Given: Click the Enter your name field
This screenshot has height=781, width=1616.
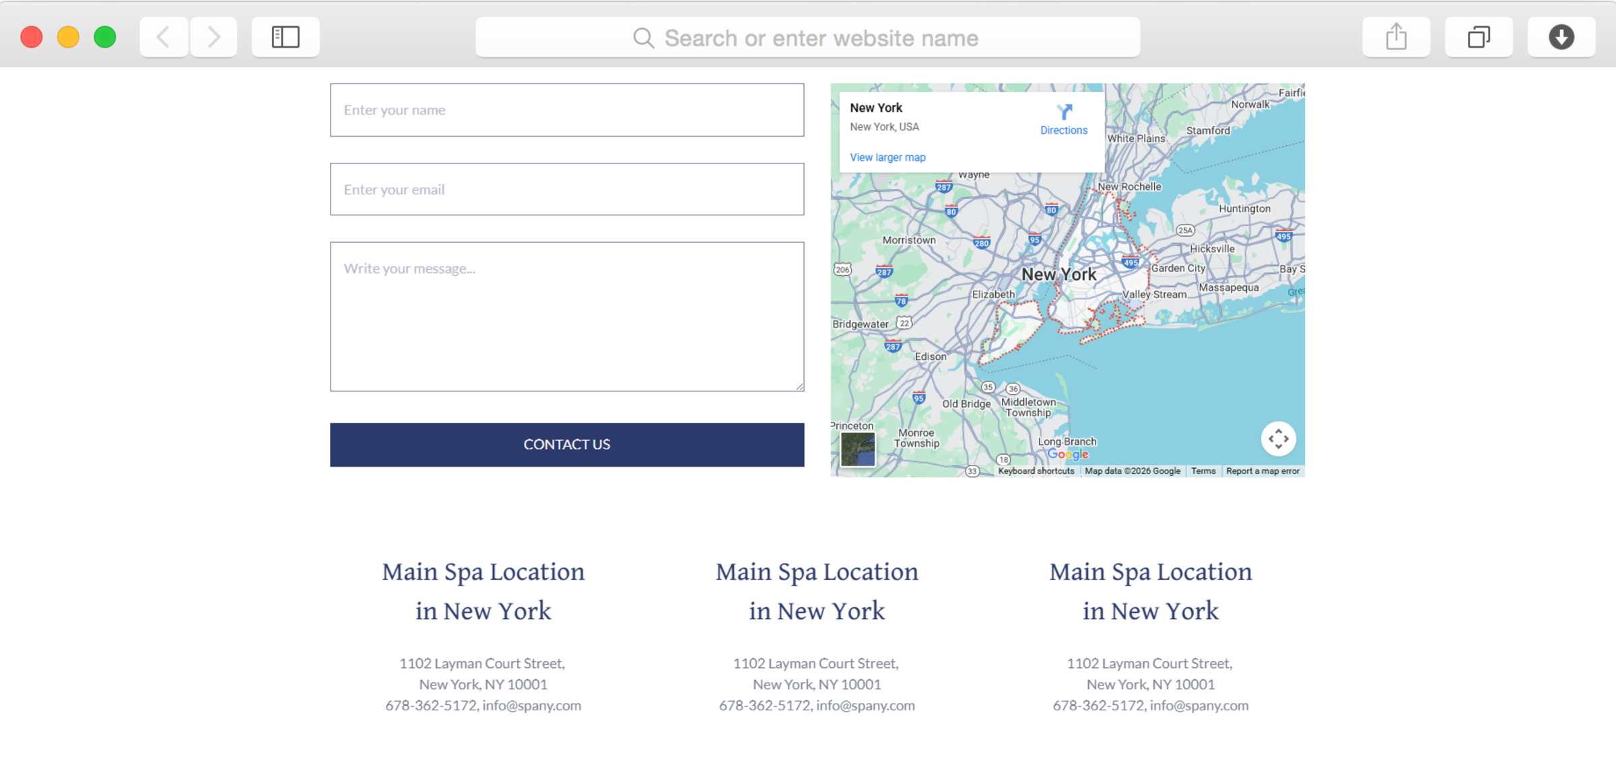Looking at the screenshot, I should point(567,110).
